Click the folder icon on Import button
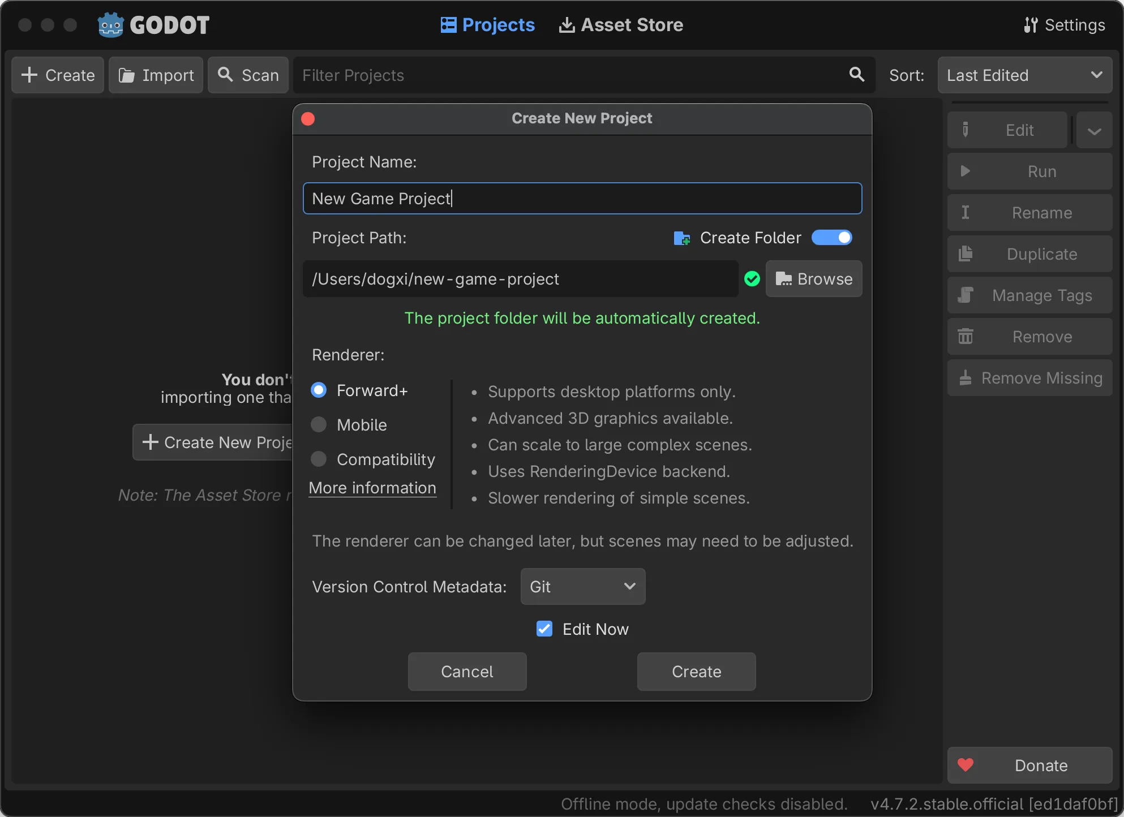Viewport: 1124px width, 817px height. tap(127, 75)
